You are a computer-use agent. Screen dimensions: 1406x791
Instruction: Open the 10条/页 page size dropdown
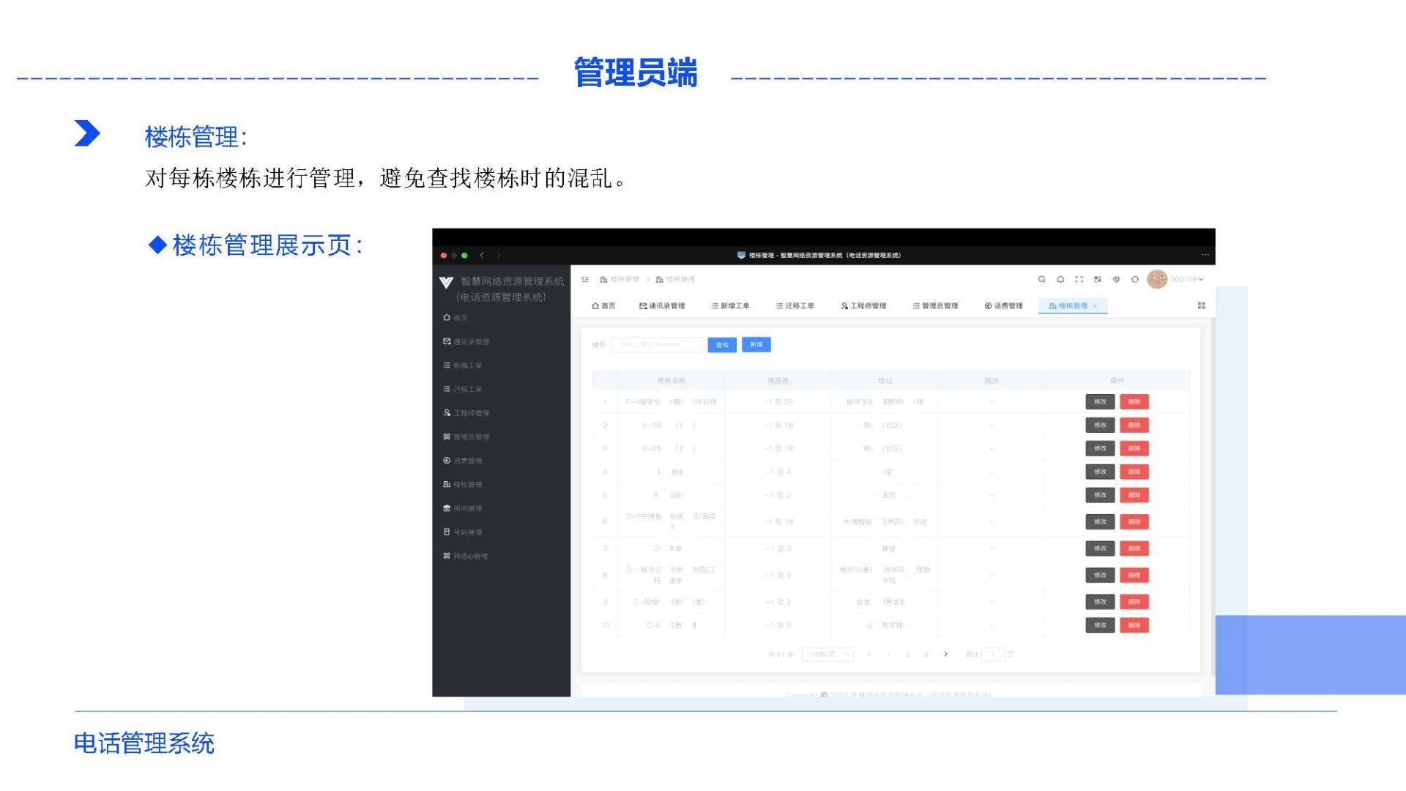(827, 654)
